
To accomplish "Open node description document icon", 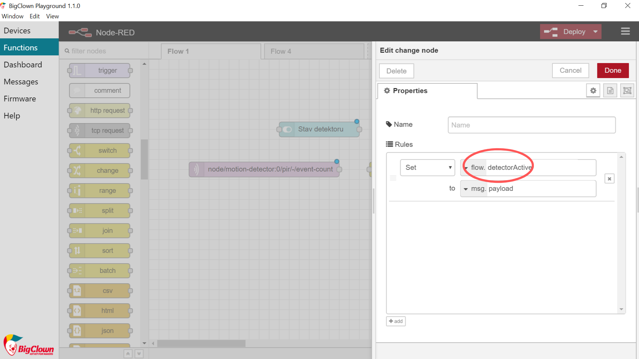I will point(610,90).
